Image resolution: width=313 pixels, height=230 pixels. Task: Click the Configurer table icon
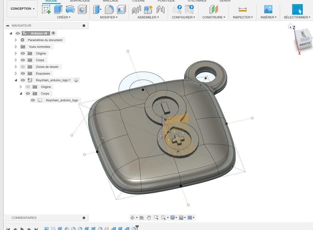tap(190, 9)
